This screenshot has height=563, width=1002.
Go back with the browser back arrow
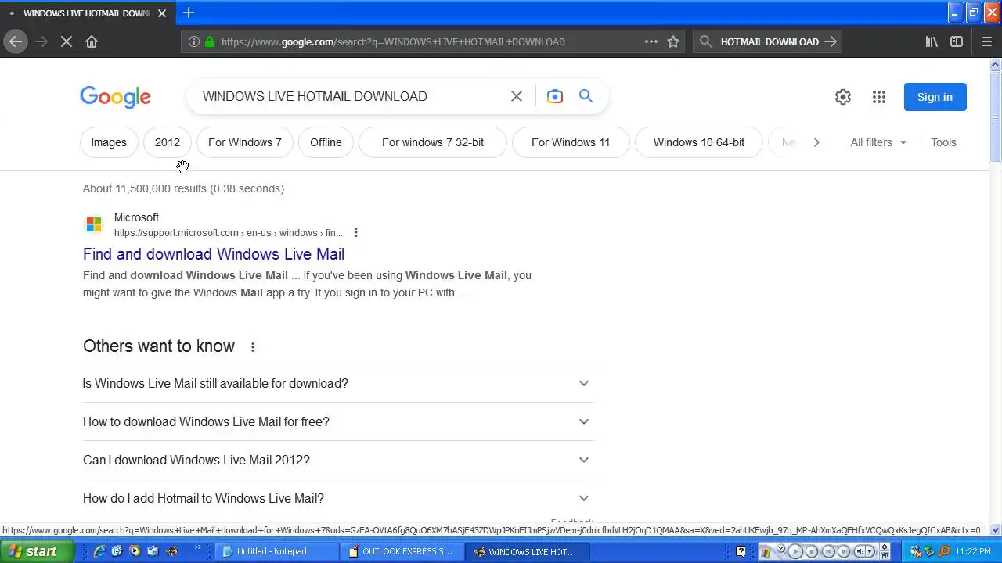(16, 41)
